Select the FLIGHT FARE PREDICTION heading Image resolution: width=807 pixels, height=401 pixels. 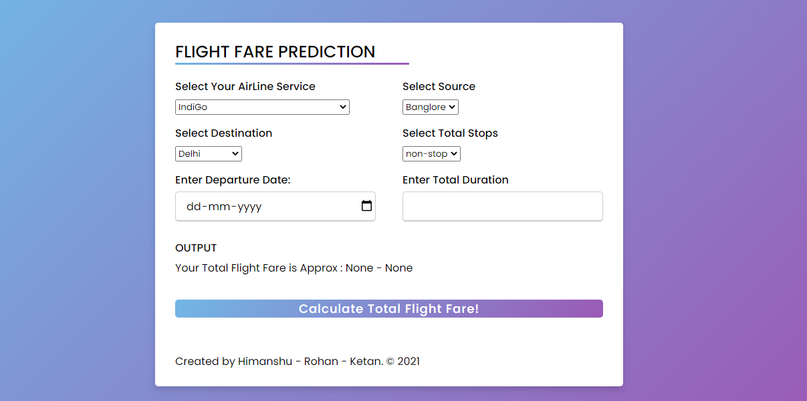[275, 51]
